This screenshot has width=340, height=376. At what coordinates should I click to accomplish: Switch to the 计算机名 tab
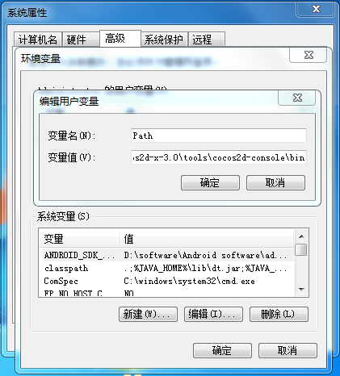(x=38, y=40)
